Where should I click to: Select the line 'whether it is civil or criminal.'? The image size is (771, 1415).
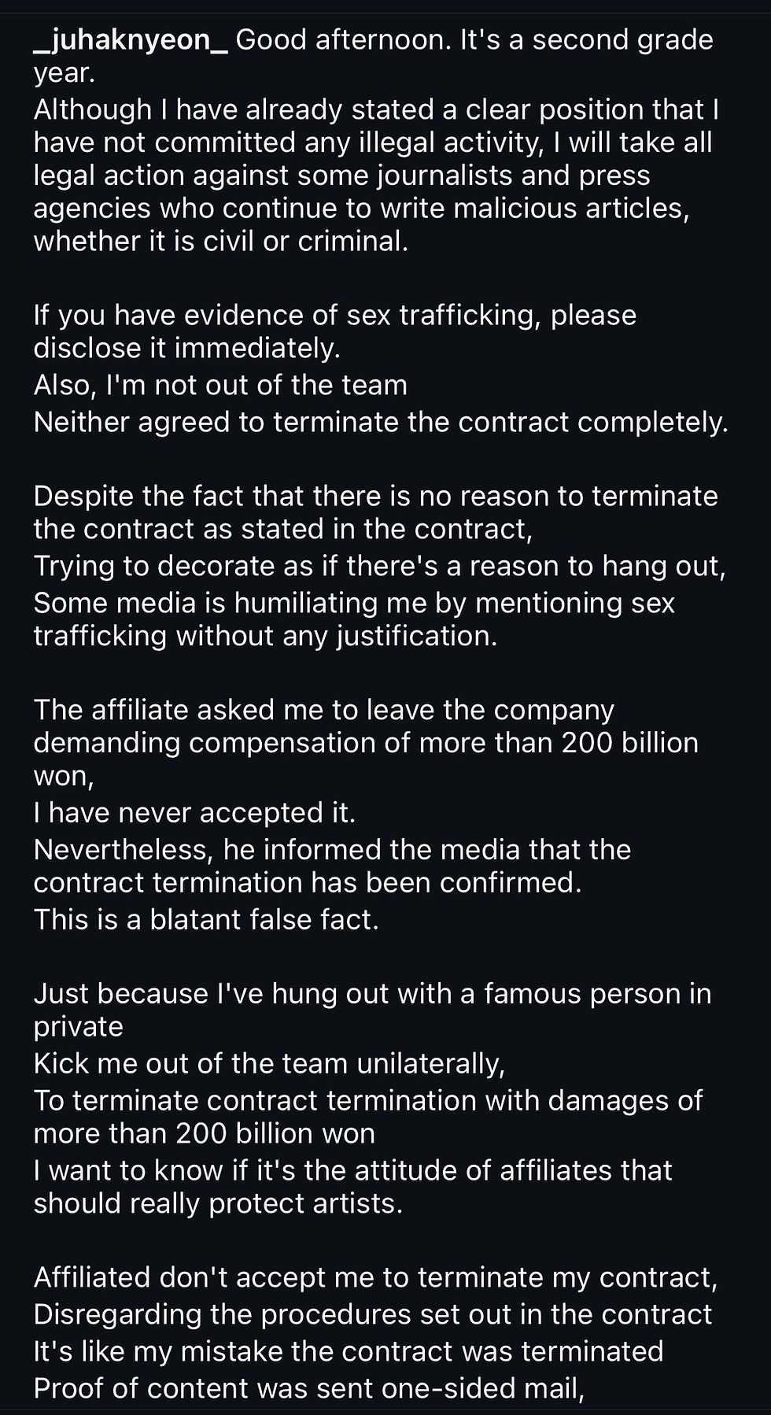point(221,242)
